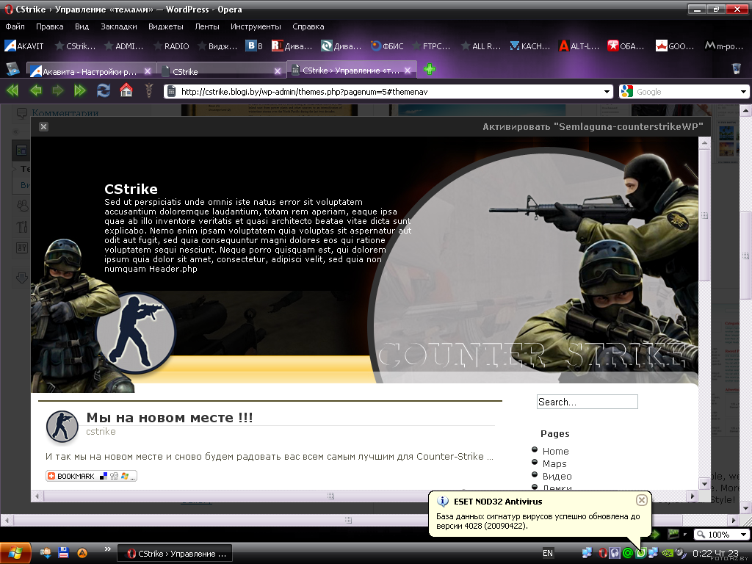Close the Акавита - Настройки tab
The width and height of the screenshot is (752, 564).
pos(148,71)
